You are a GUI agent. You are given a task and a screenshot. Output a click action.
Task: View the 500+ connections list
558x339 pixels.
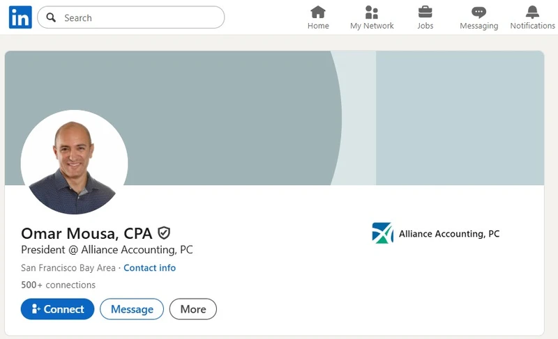point(59,285)
